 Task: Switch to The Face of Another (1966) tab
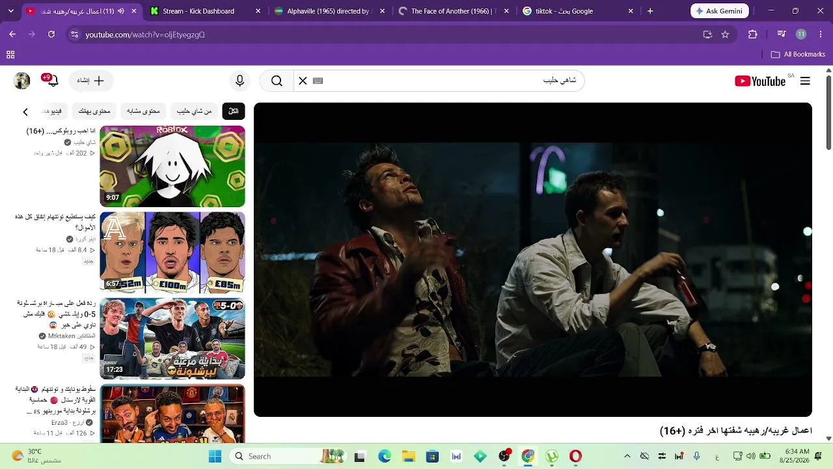[x=453, y=11]
